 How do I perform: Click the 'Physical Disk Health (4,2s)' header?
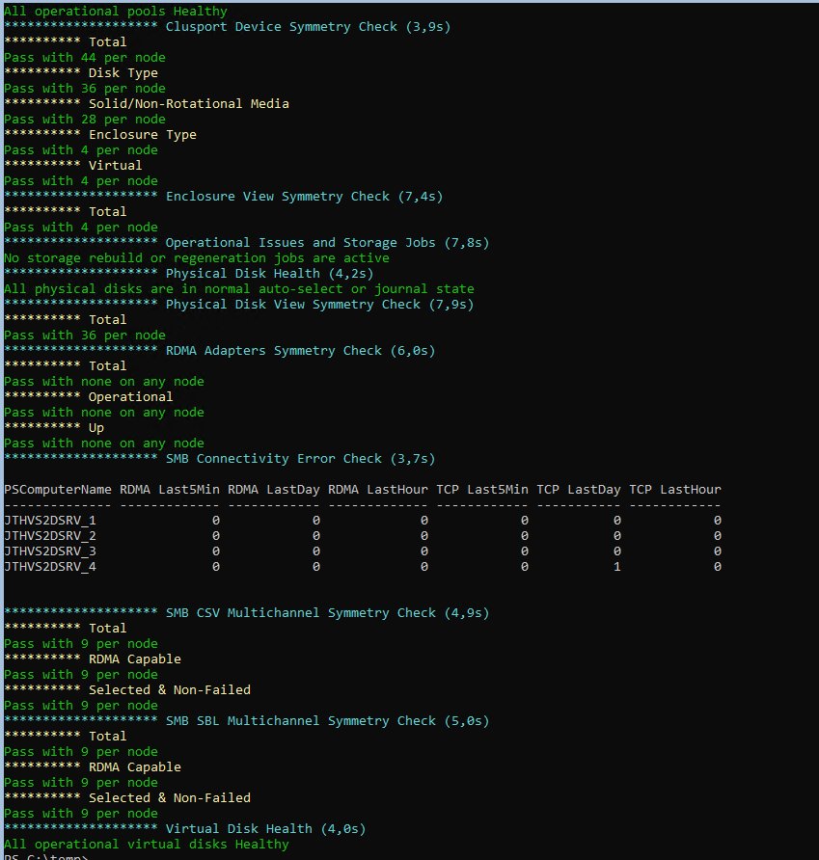(x=269, y=273)
